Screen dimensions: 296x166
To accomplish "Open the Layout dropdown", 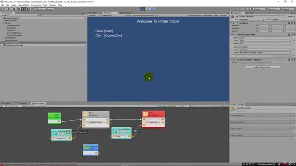I will point(288,9).
